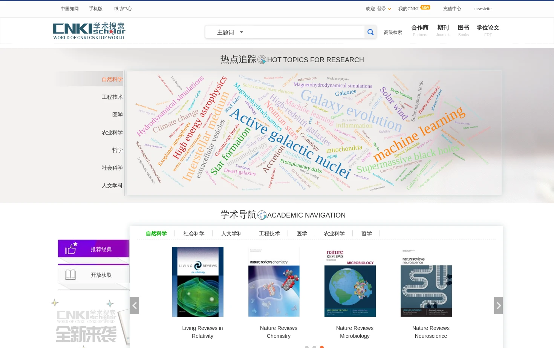This screenshot has height=348, width=554.
Task: Click the open book icon on 开放获取
Action: [70, 274]
